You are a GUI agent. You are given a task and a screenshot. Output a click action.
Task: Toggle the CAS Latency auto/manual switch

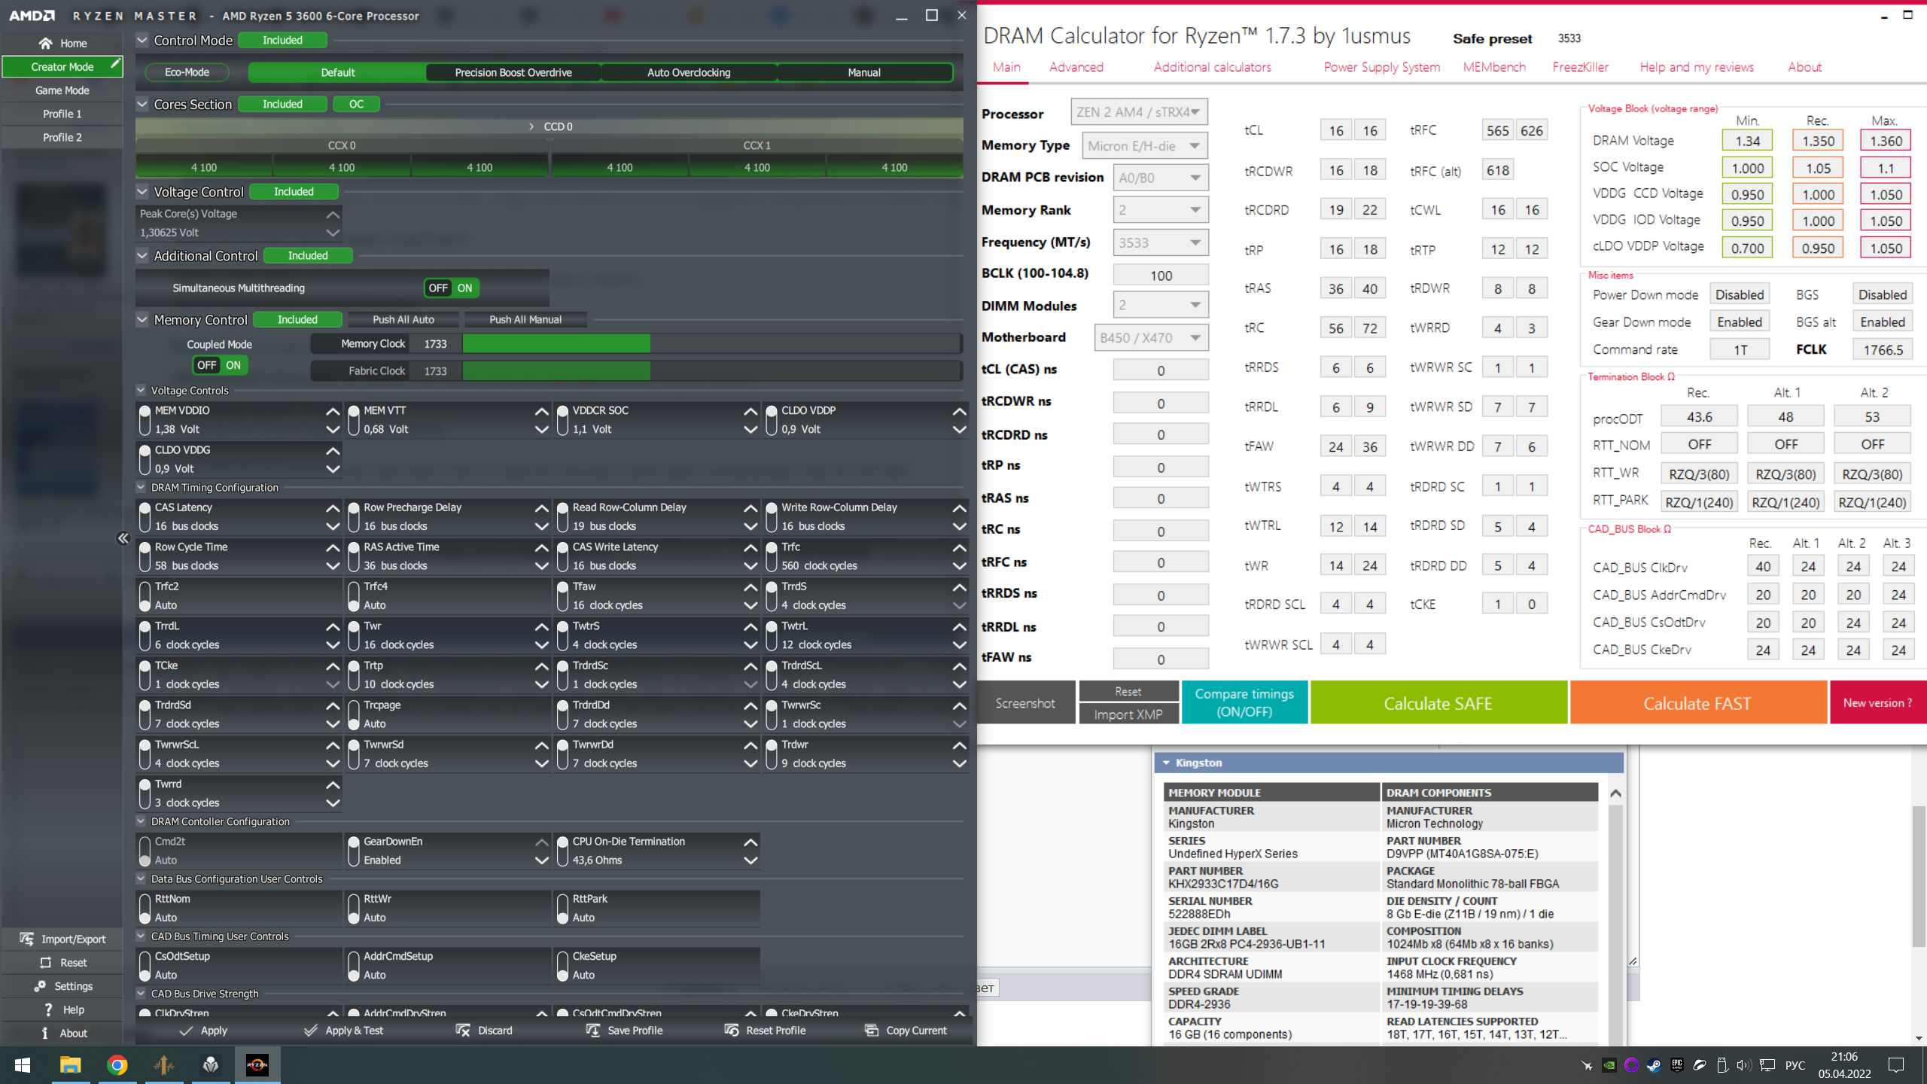145,516
